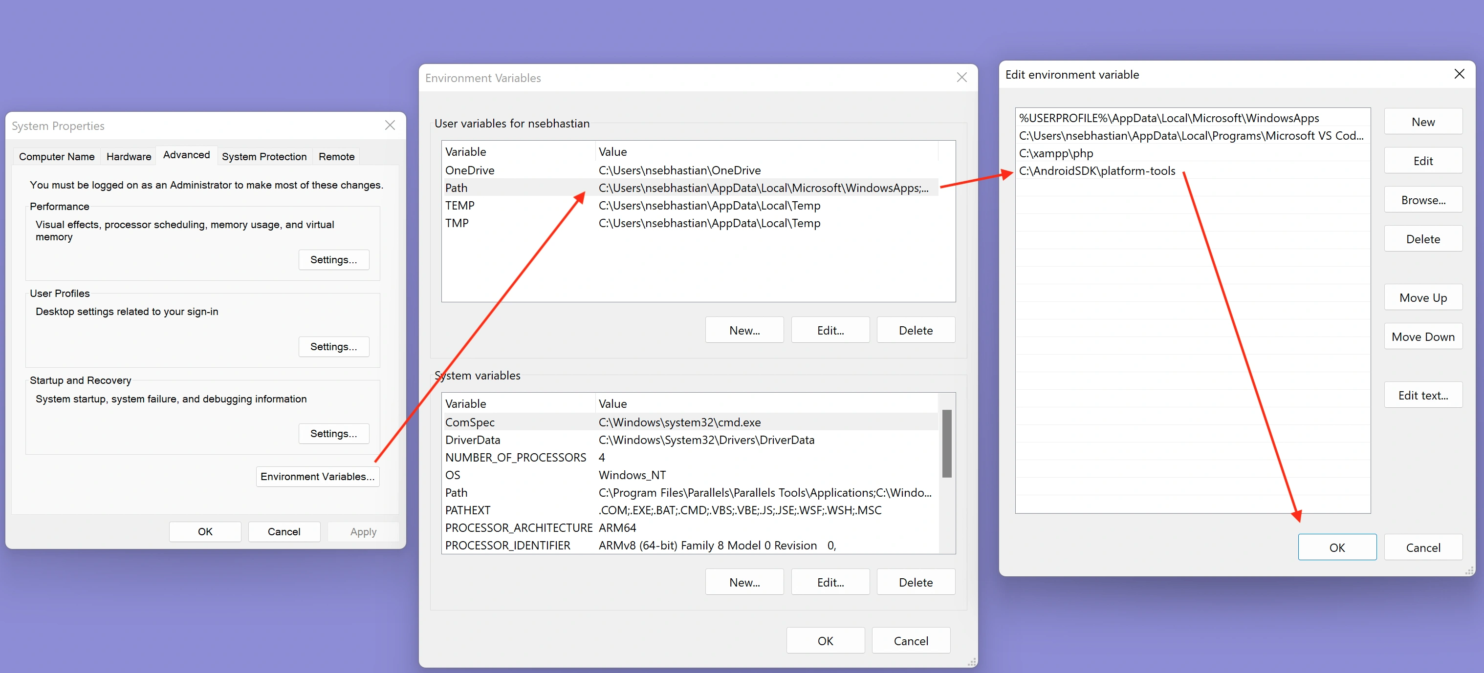Select the %USERPROFILE% WindowsApps path entry
The width and height of the screenshot is (1484, 673).
[1193, 118]
